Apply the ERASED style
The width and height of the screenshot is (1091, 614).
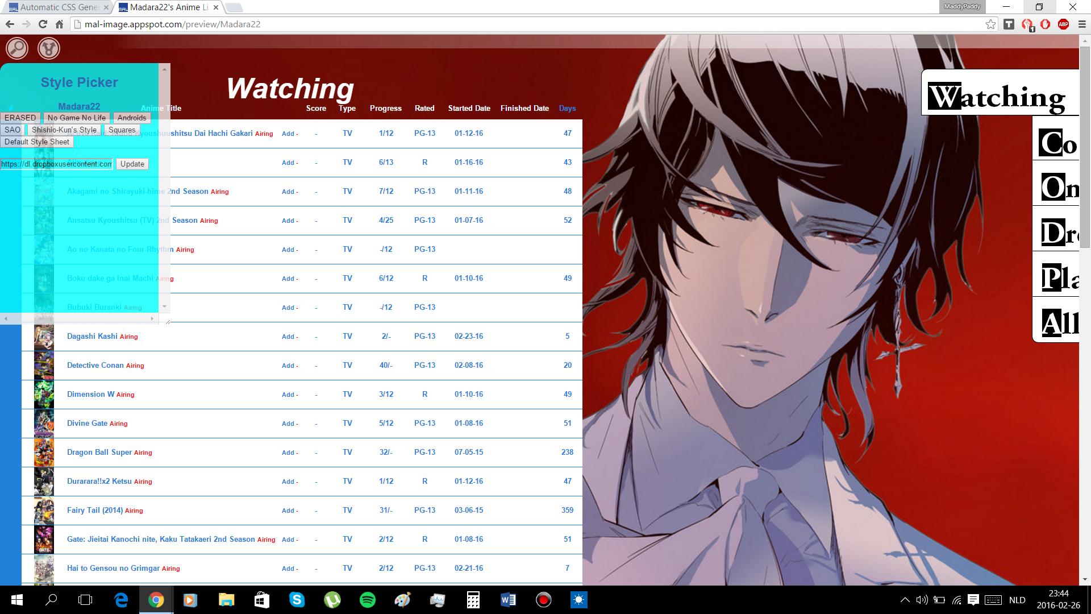click(x=20, y=118)
